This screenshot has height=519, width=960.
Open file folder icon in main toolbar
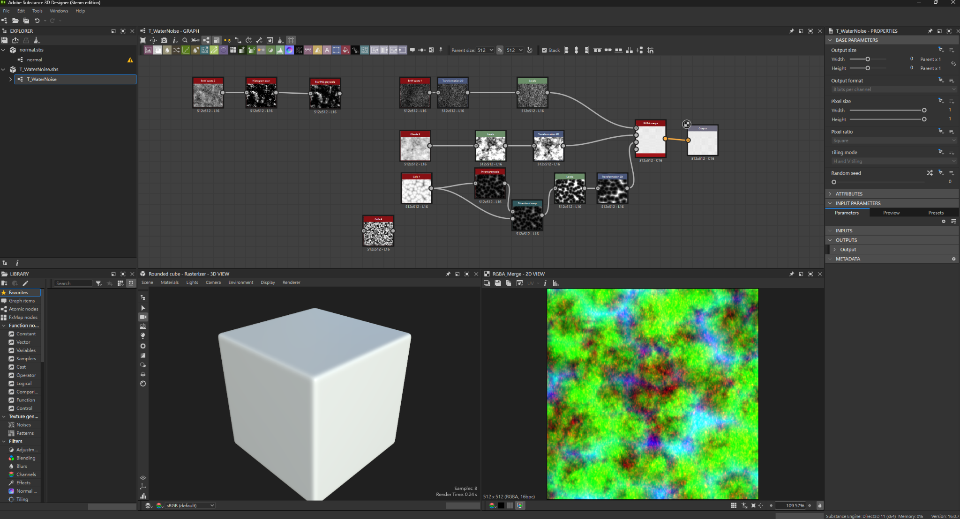click(15, 21)
